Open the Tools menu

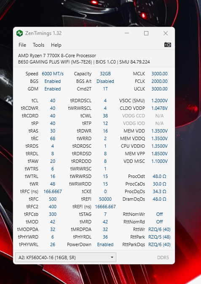(x=38, y=45)
